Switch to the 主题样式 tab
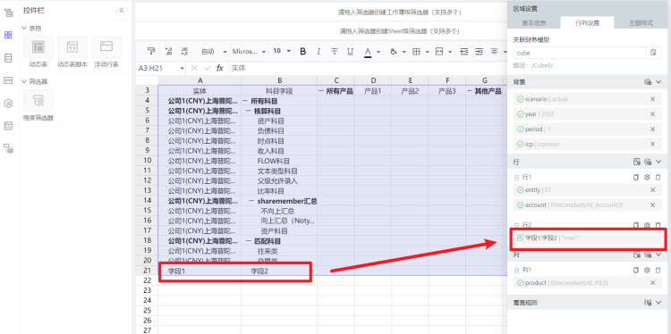671x334 pixels. pos(641,23)
